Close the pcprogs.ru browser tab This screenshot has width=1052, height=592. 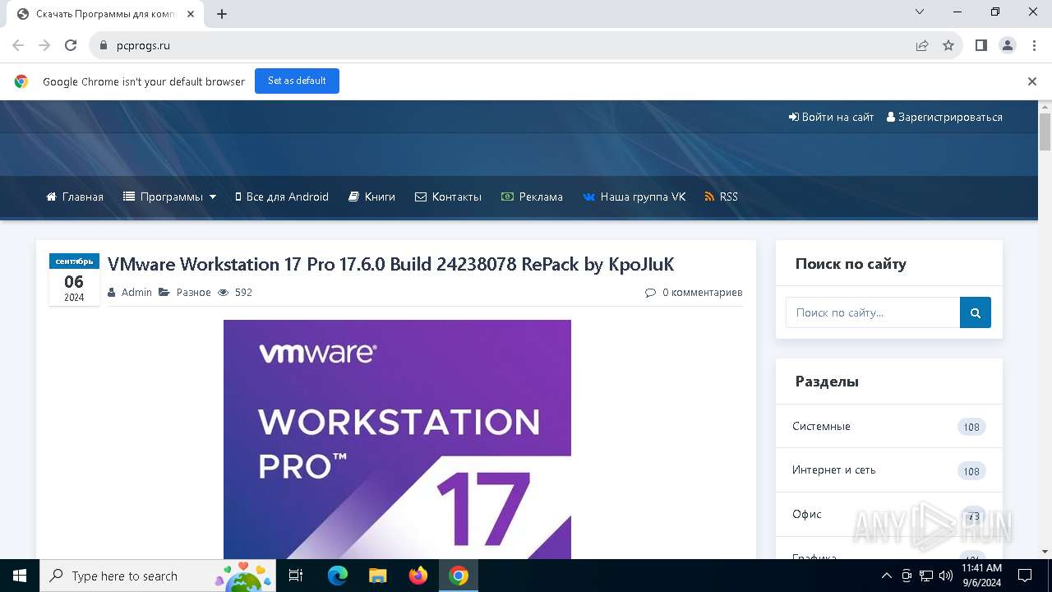191,14
